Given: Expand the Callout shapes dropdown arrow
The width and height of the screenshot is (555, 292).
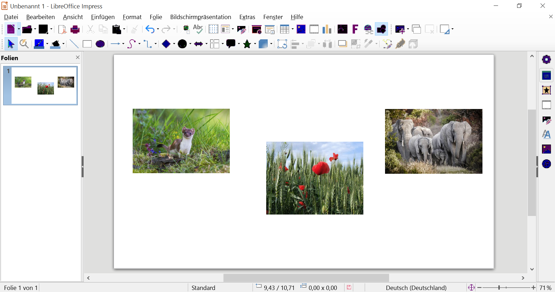Looking at the screenshot, I should pyautogui.click(x=239, y=44).
